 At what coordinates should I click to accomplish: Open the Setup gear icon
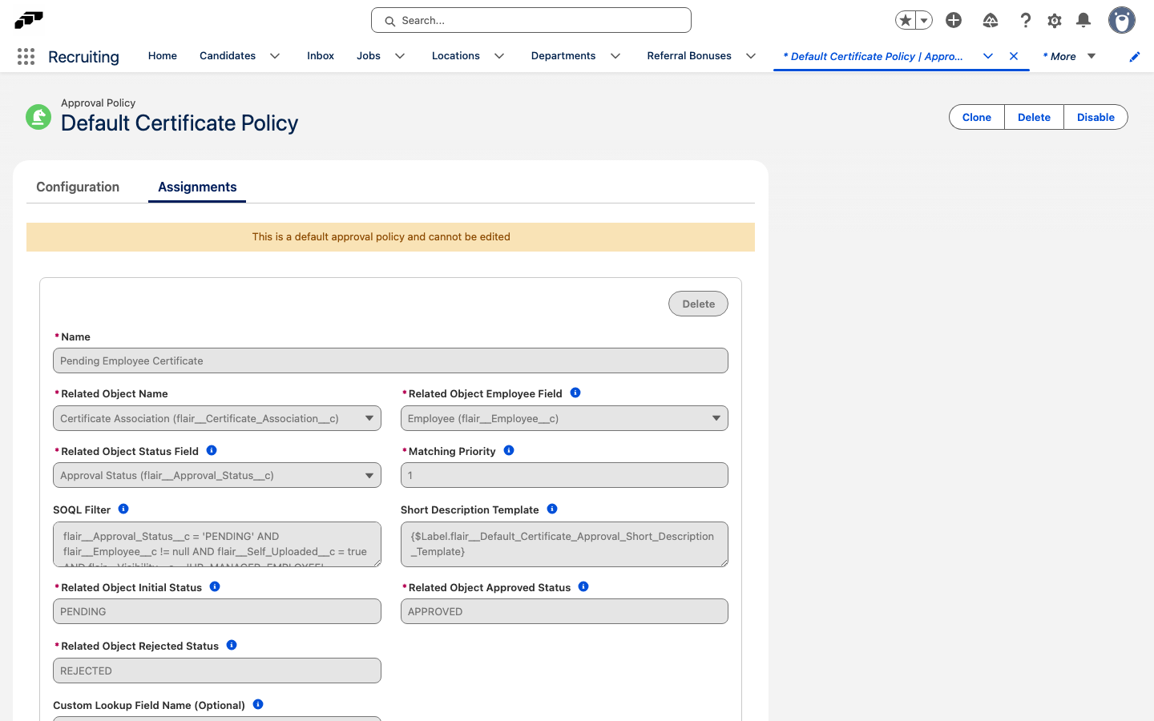point(1055,20)
